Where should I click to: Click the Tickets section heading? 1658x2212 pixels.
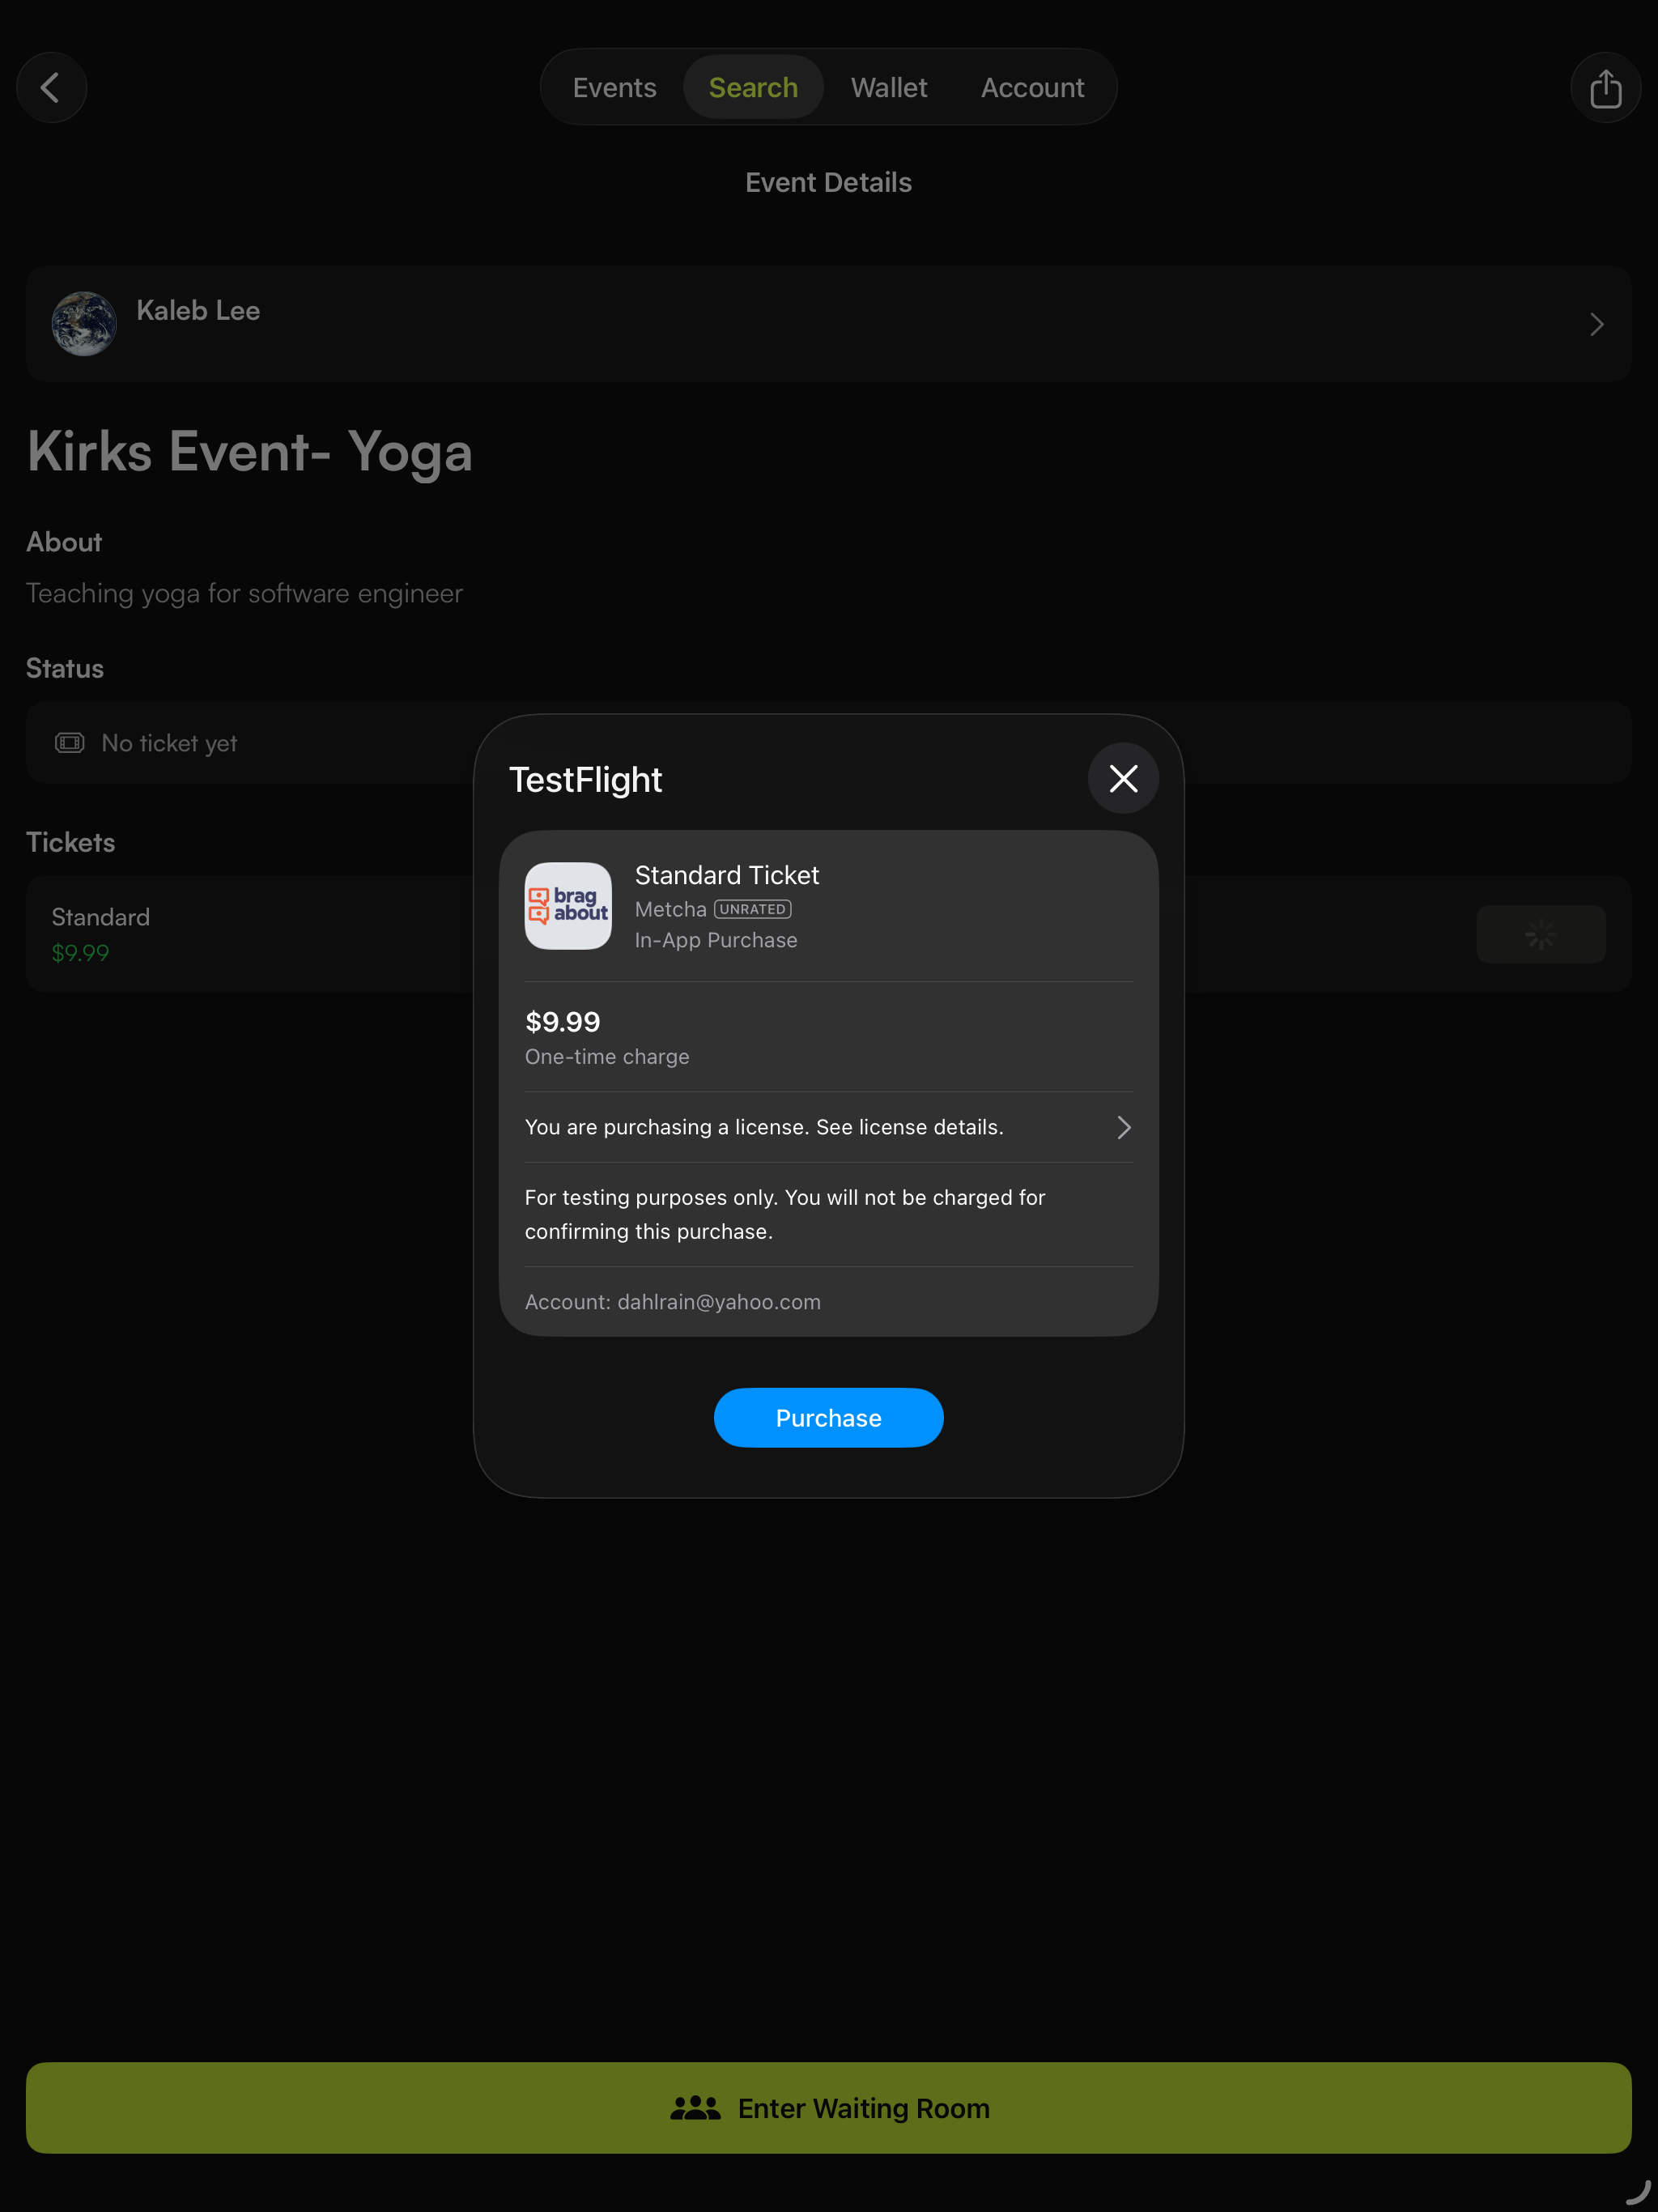pos(70,842)
